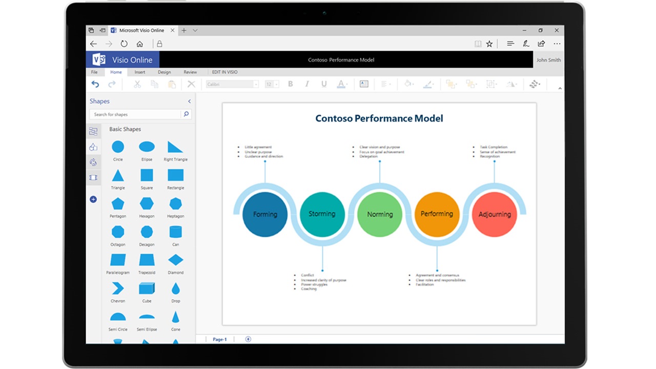
Task: Open the Review tab
Action: [x=190, y=72]
